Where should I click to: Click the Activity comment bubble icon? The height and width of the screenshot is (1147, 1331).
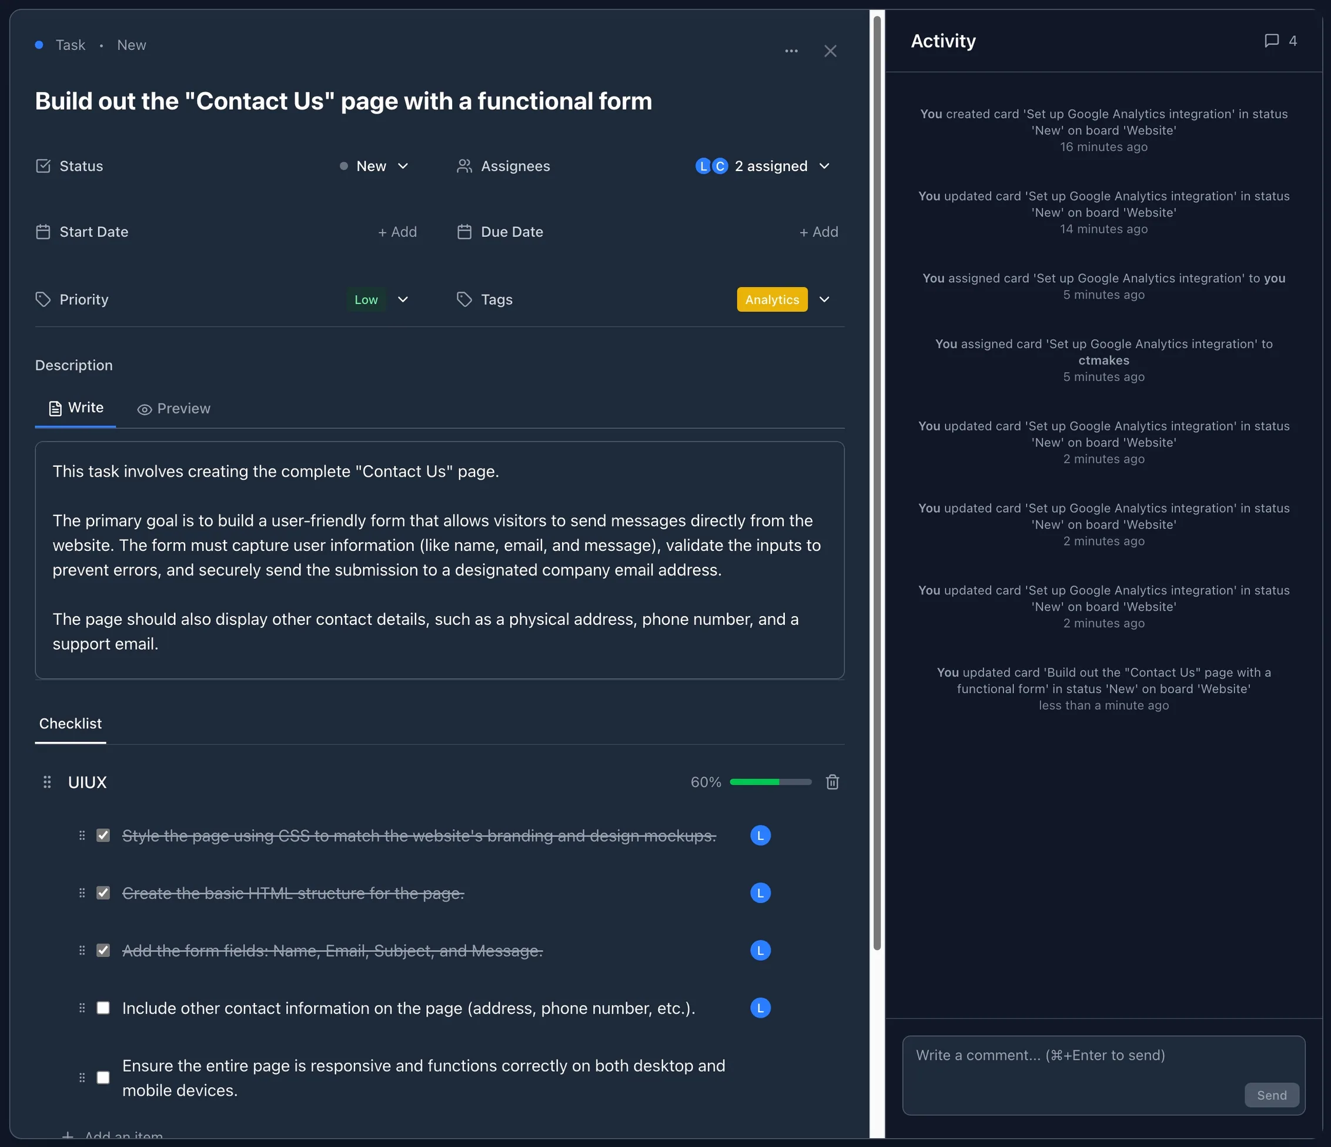1271,41
